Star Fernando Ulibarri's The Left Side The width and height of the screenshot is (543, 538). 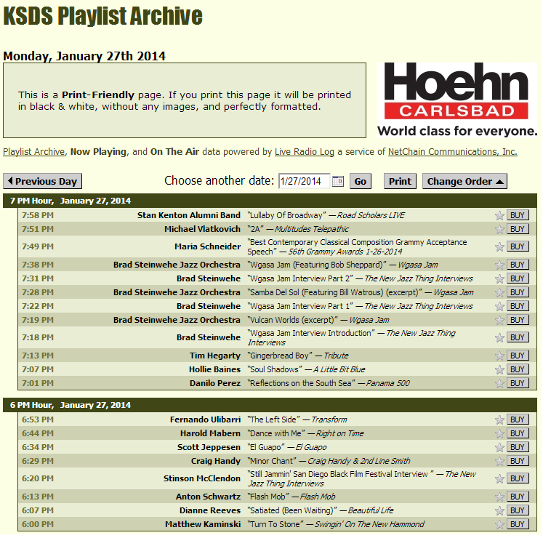(x=500, y=420)
